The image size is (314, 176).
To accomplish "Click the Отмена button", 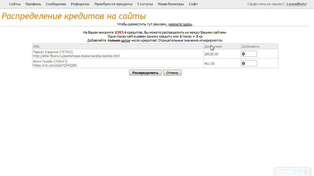I will pyautogui.click(x=172, y=73).
